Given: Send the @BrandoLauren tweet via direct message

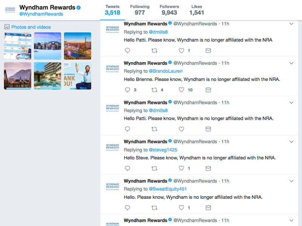Looking at the screenshot, I should click(x=208, y=90).
